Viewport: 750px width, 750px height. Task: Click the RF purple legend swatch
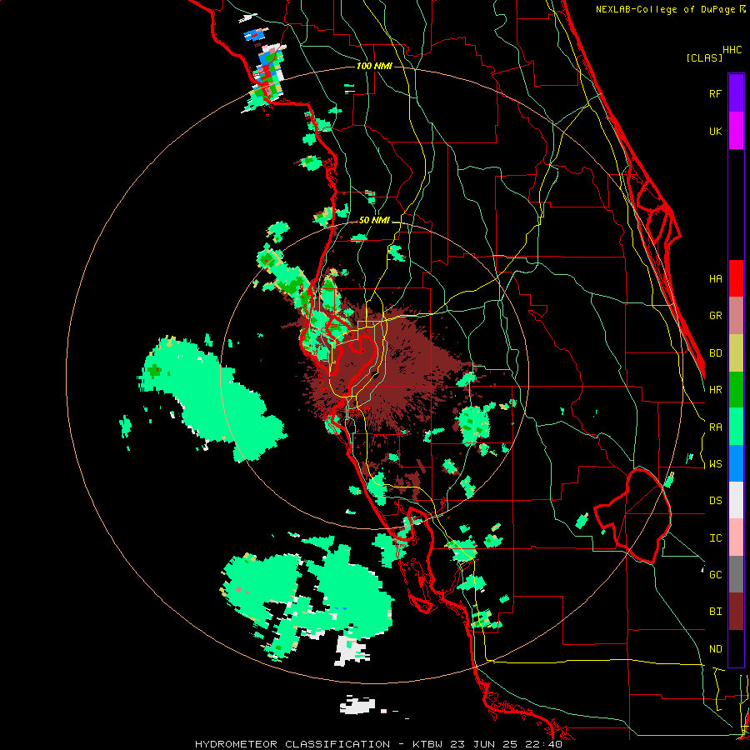point(736,93)
